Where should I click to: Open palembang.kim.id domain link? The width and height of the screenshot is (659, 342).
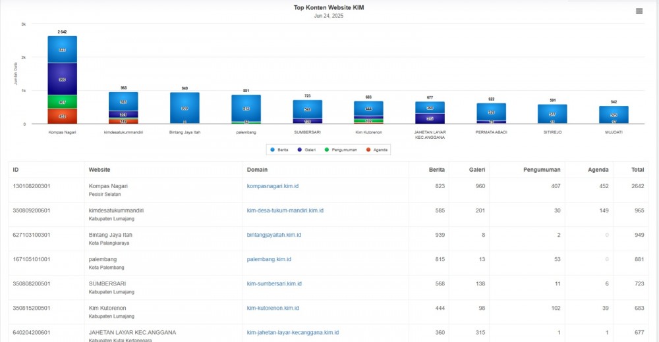coord(269,259)
